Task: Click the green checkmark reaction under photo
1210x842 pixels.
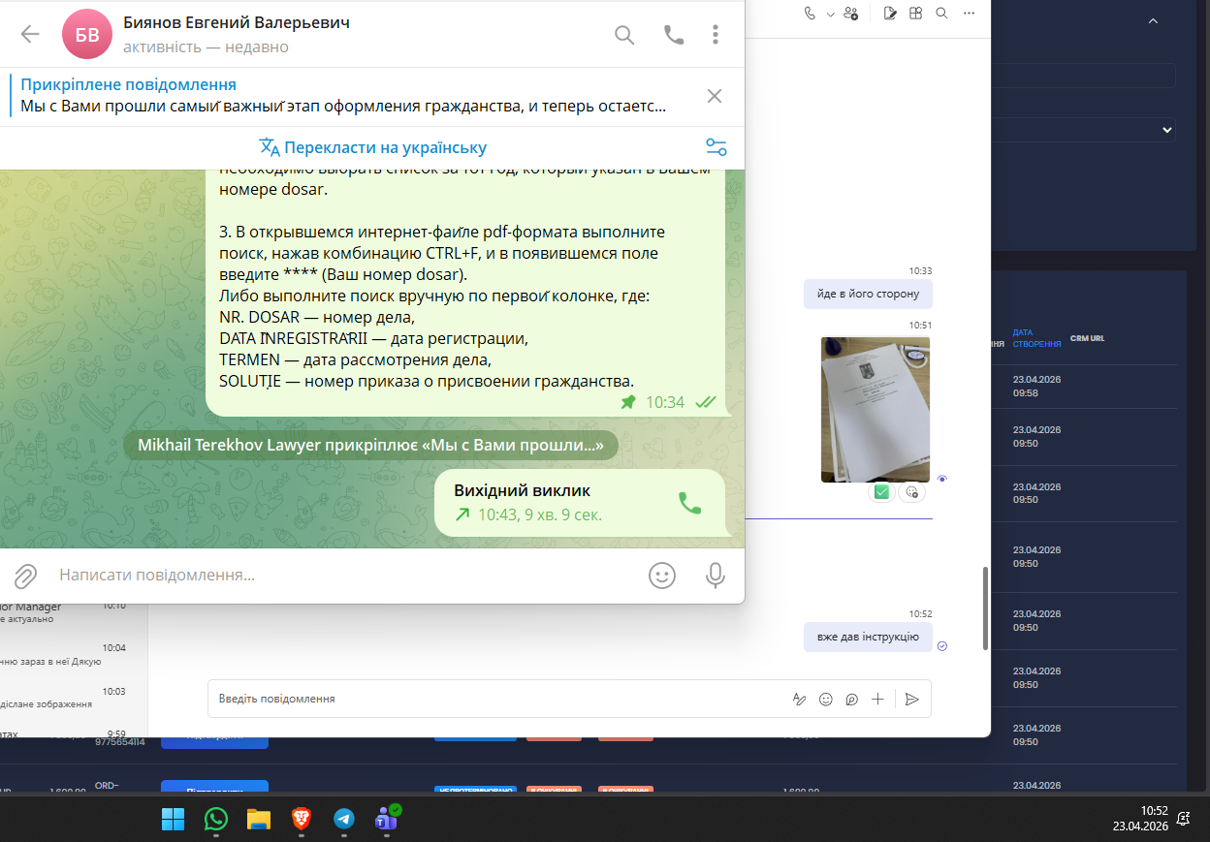Action: (x=881, y=492)
